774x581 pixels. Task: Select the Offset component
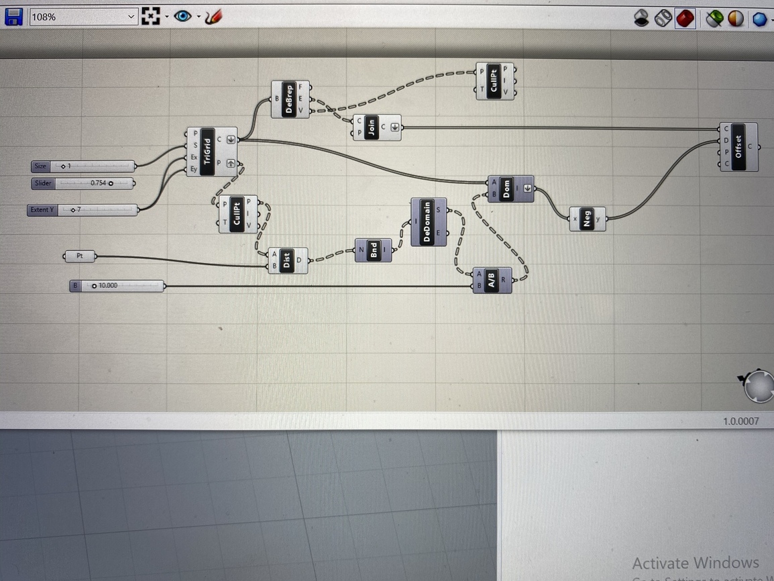point(738,145)
